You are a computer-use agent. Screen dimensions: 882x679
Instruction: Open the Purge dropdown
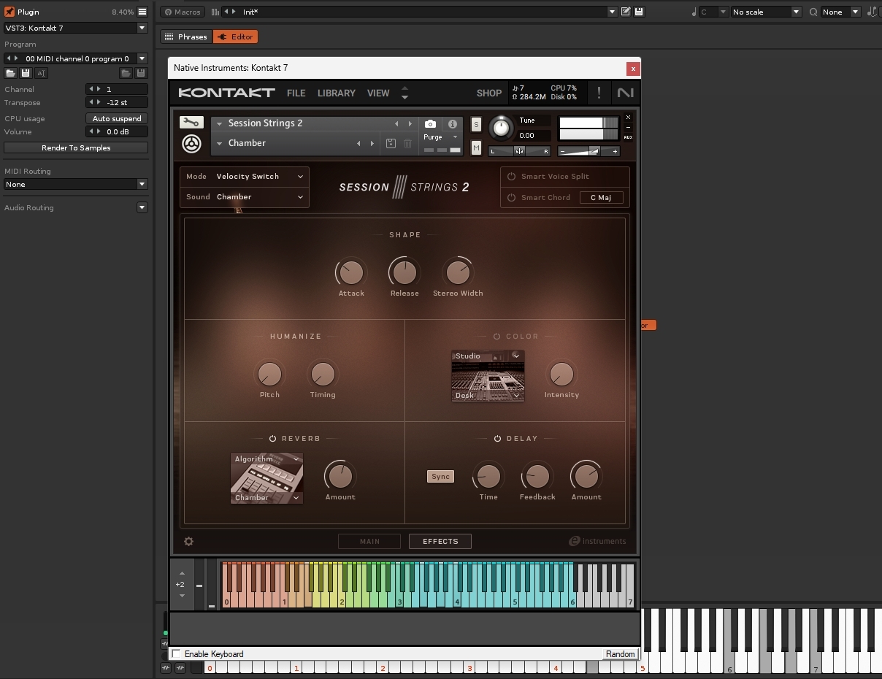pyautogui.click(x=441, y=137)
